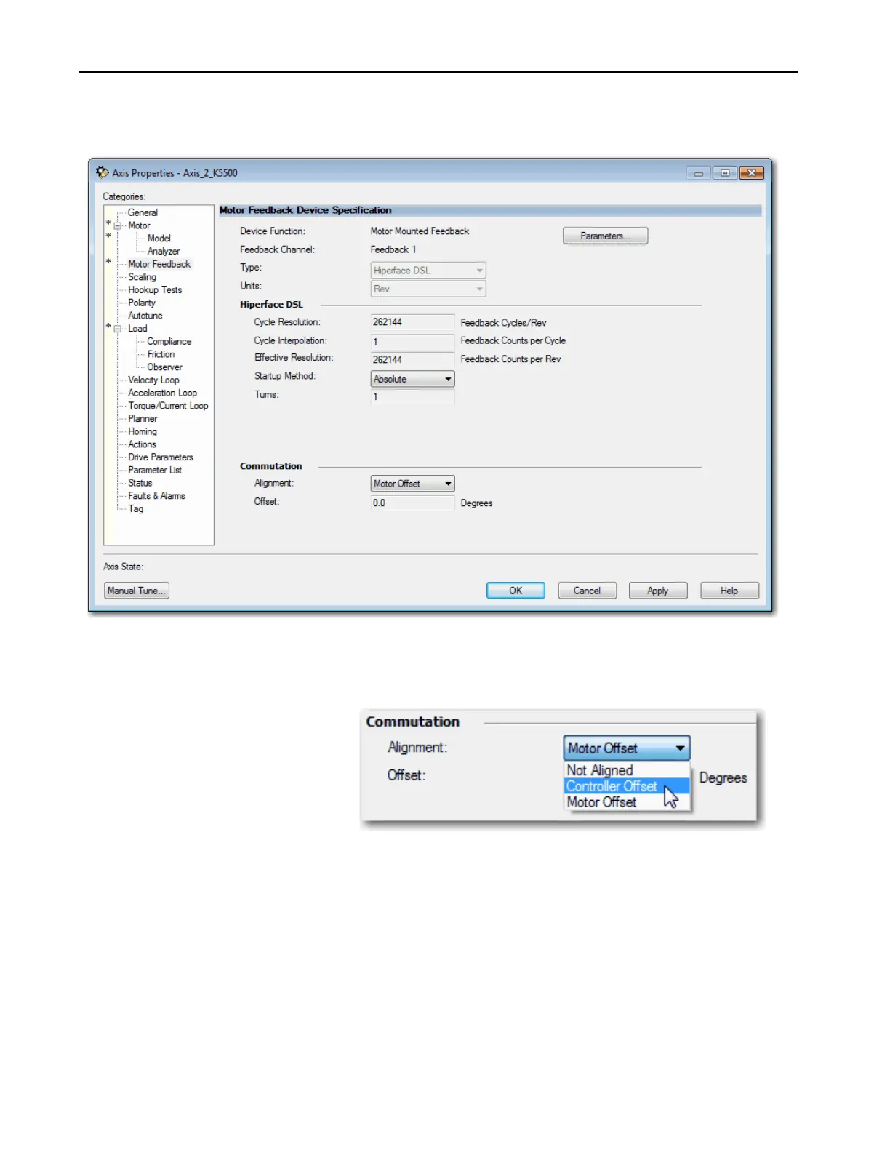This screenshot has width=890, height=1152.
Task: Open Drive Parameters category
Action: click(161, 458)
